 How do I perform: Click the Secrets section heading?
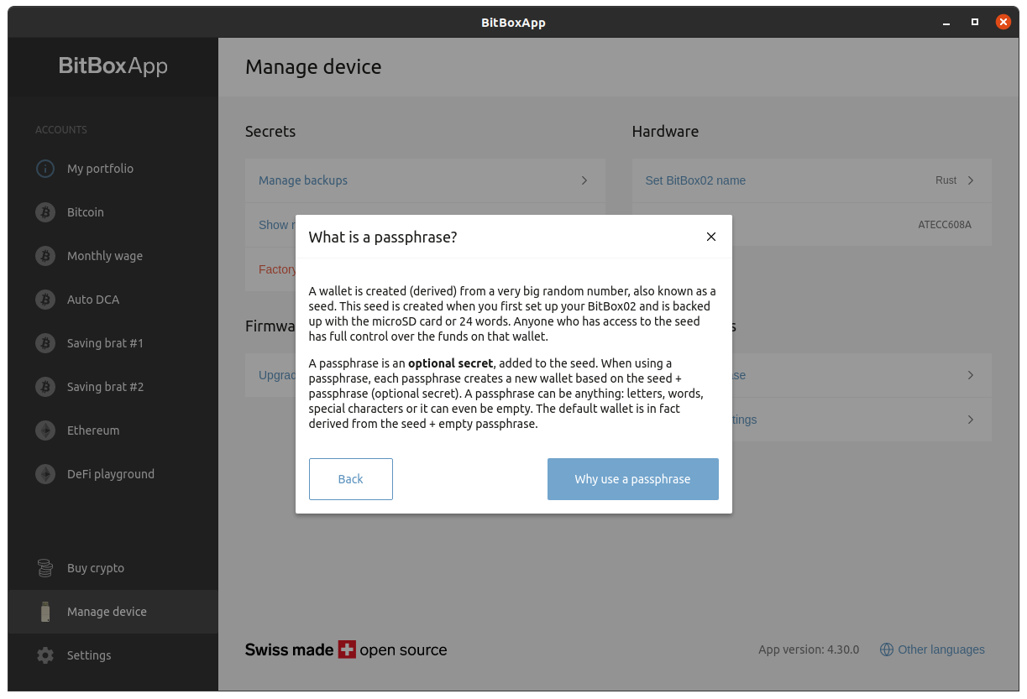point(270,131)
